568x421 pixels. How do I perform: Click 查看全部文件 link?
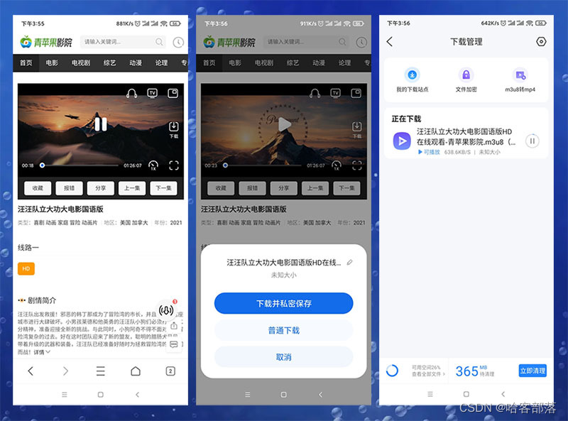coord(429,374)
